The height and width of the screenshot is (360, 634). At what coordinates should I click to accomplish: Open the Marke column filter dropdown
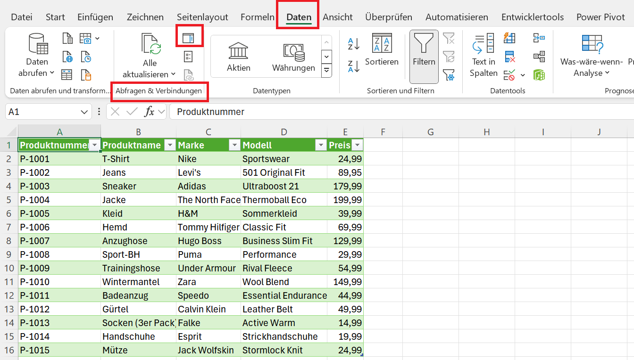click(234, 145)
